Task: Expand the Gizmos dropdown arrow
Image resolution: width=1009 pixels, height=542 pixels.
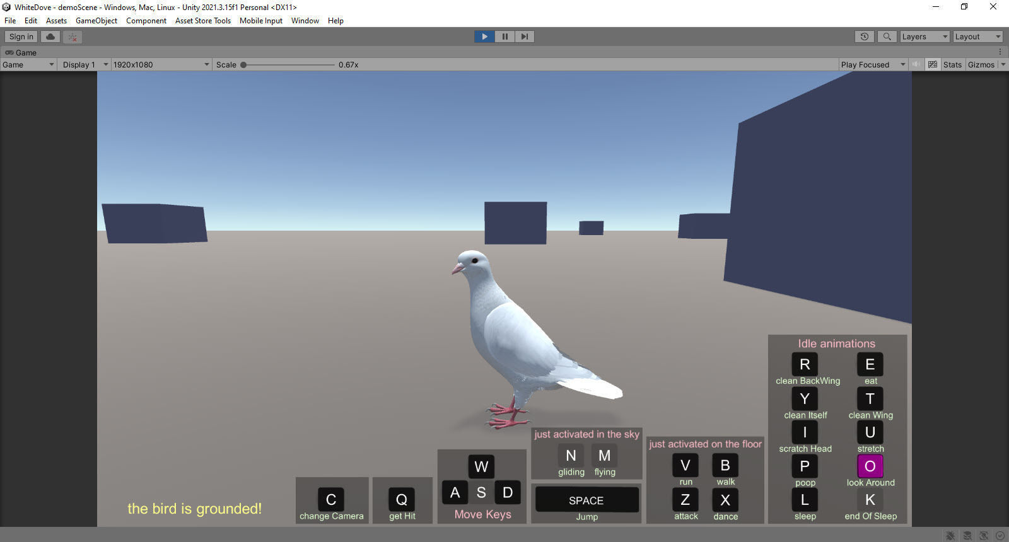Action: (x=1003, y=64)
